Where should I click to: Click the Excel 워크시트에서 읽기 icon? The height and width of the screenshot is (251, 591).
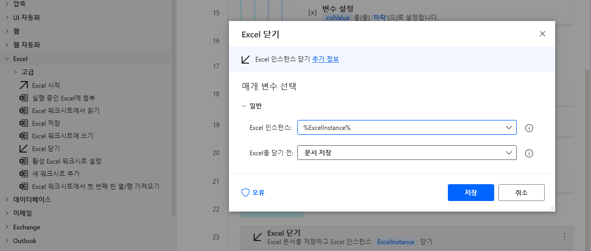pos(24,111)
